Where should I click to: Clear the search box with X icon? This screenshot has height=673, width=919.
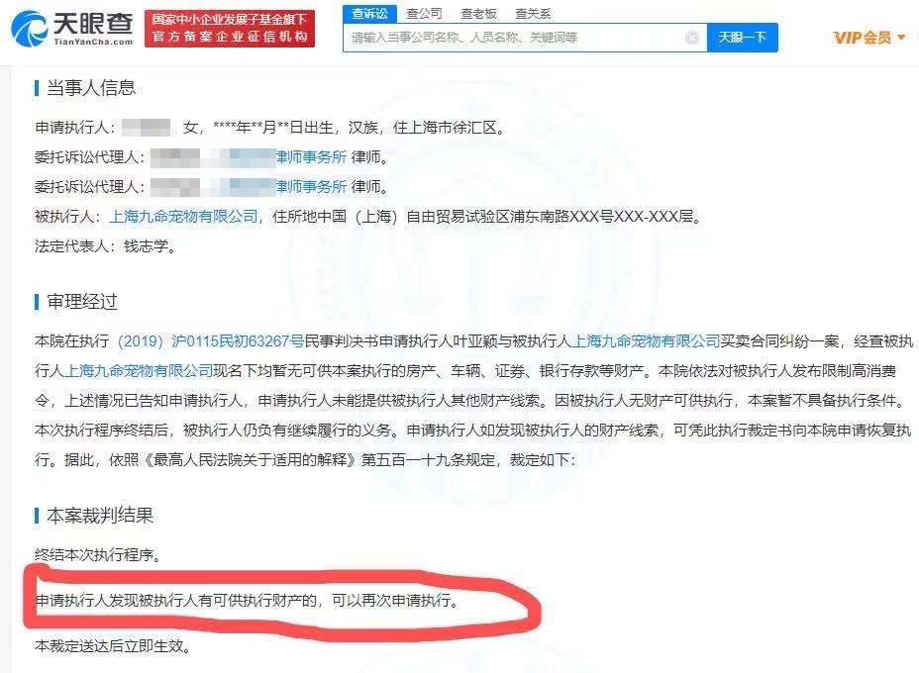691,38
